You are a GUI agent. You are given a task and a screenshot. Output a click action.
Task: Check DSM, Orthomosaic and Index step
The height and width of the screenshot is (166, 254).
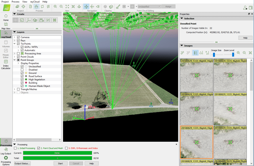tap(66, 148)
